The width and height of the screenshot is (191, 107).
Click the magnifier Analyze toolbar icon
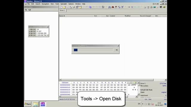158,7
